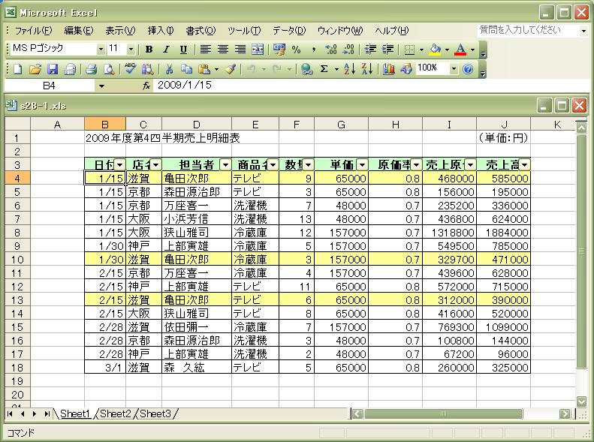The image size is (594, 442).
Task: Create a new workbook
Action: pos(18,69)
